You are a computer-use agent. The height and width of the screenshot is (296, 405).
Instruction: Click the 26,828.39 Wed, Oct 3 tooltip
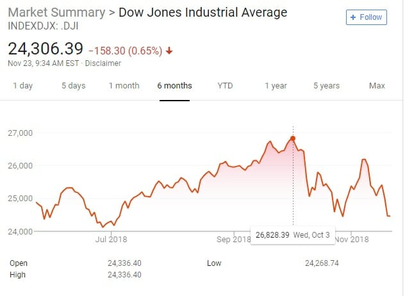pyautogui.click(x=292, y=235)
